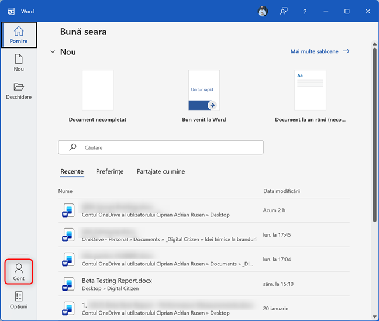Viewport: 379px width, 321px height.
Task: Open the Bun venit la Word template
Action: tap(204, 91)
